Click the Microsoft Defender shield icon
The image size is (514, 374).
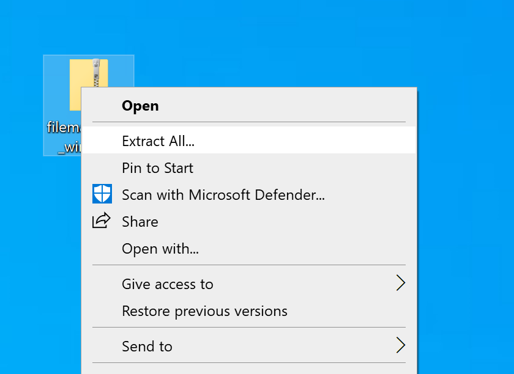tap(102, 194)
